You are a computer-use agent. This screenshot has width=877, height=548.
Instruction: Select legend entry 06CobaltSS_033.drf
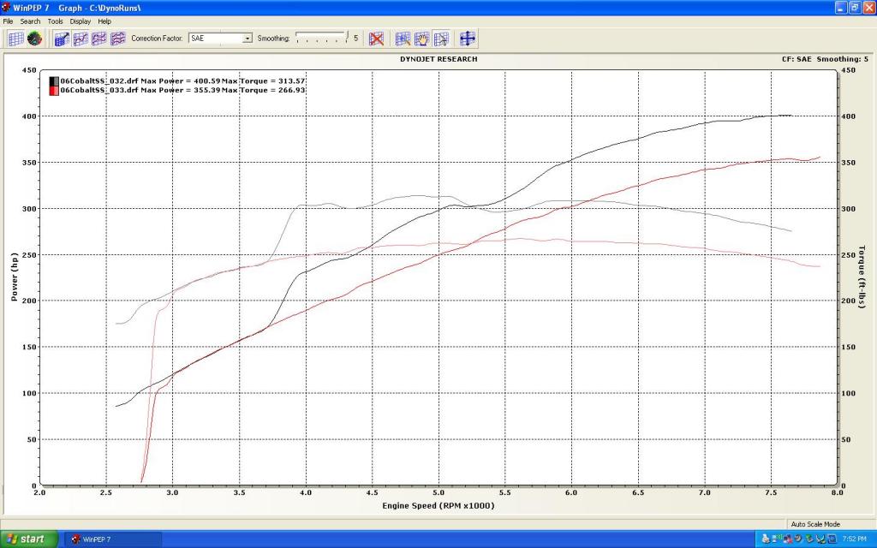pos(99,90)
